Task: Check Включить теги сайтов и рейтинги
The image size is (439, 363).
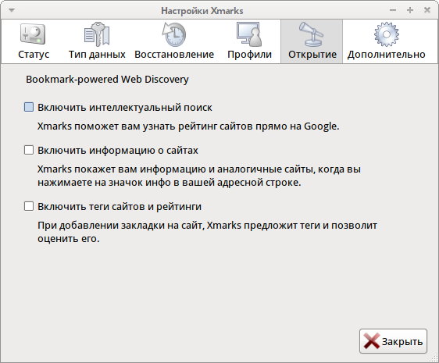Action: pos(29,206)
